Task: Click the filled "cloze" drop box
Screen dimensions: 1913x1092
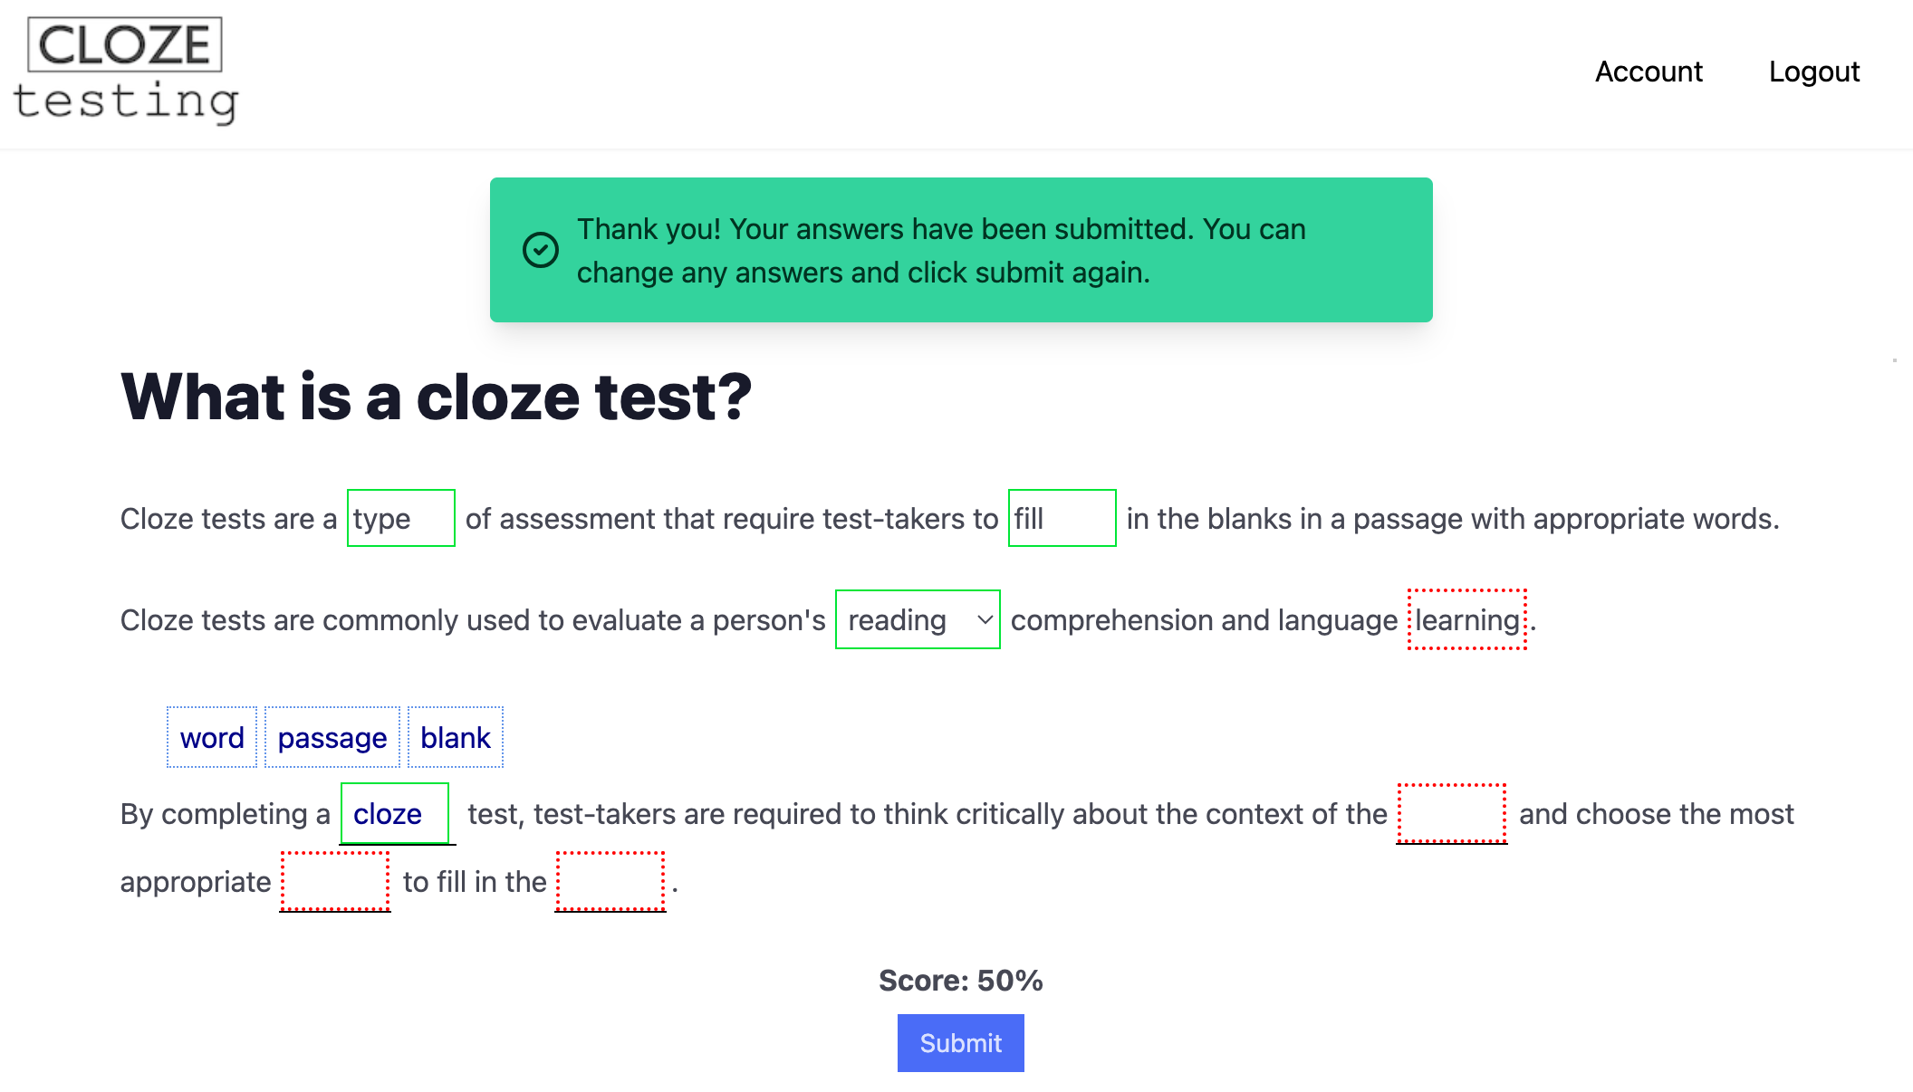Action: pos(395,814)
